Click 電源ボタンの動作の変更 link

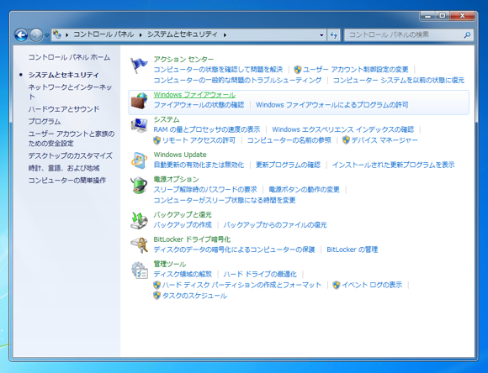pyautogui.click(x=304, y=189)
